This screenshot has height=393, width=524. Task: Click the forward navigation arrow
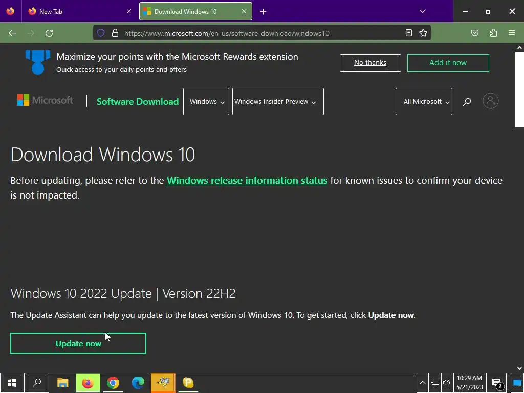[x=31, y=33]
